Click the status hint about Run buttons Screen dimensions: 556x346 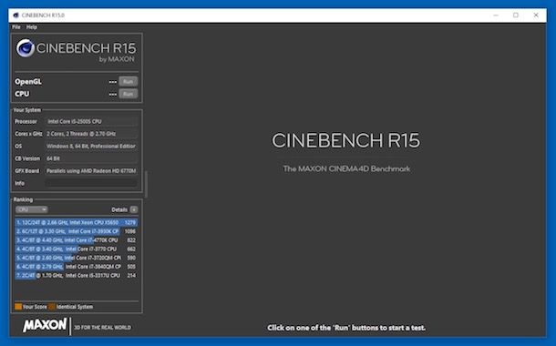(x=346, y=328)
